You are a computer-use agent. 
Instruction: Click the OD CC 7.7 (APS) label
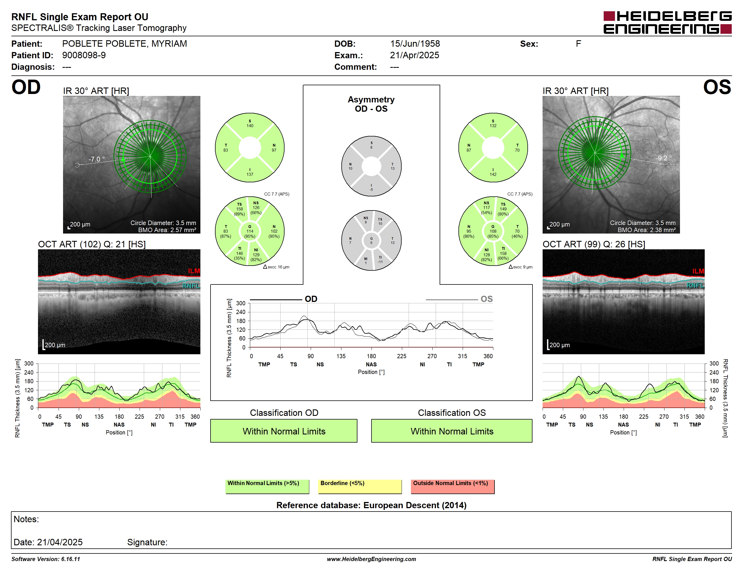(x=277, y=194)
